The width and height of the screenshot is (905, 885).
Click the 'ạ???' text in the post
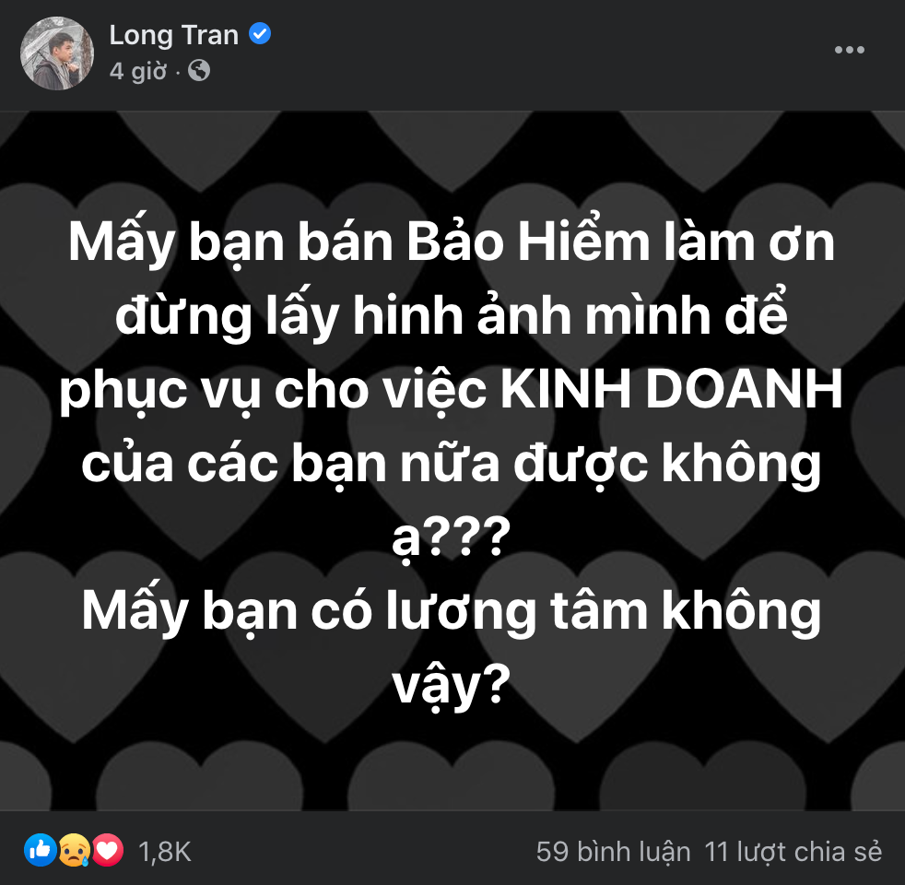pyautogui.click(x=452, y=537)
